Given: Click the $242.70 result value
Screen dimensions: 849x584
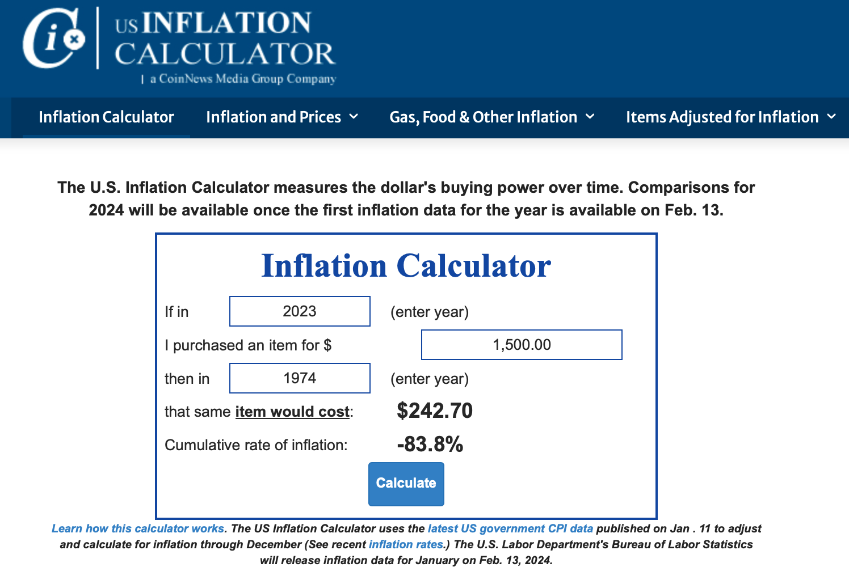Looking at the screenshot, I should [435, 411].
